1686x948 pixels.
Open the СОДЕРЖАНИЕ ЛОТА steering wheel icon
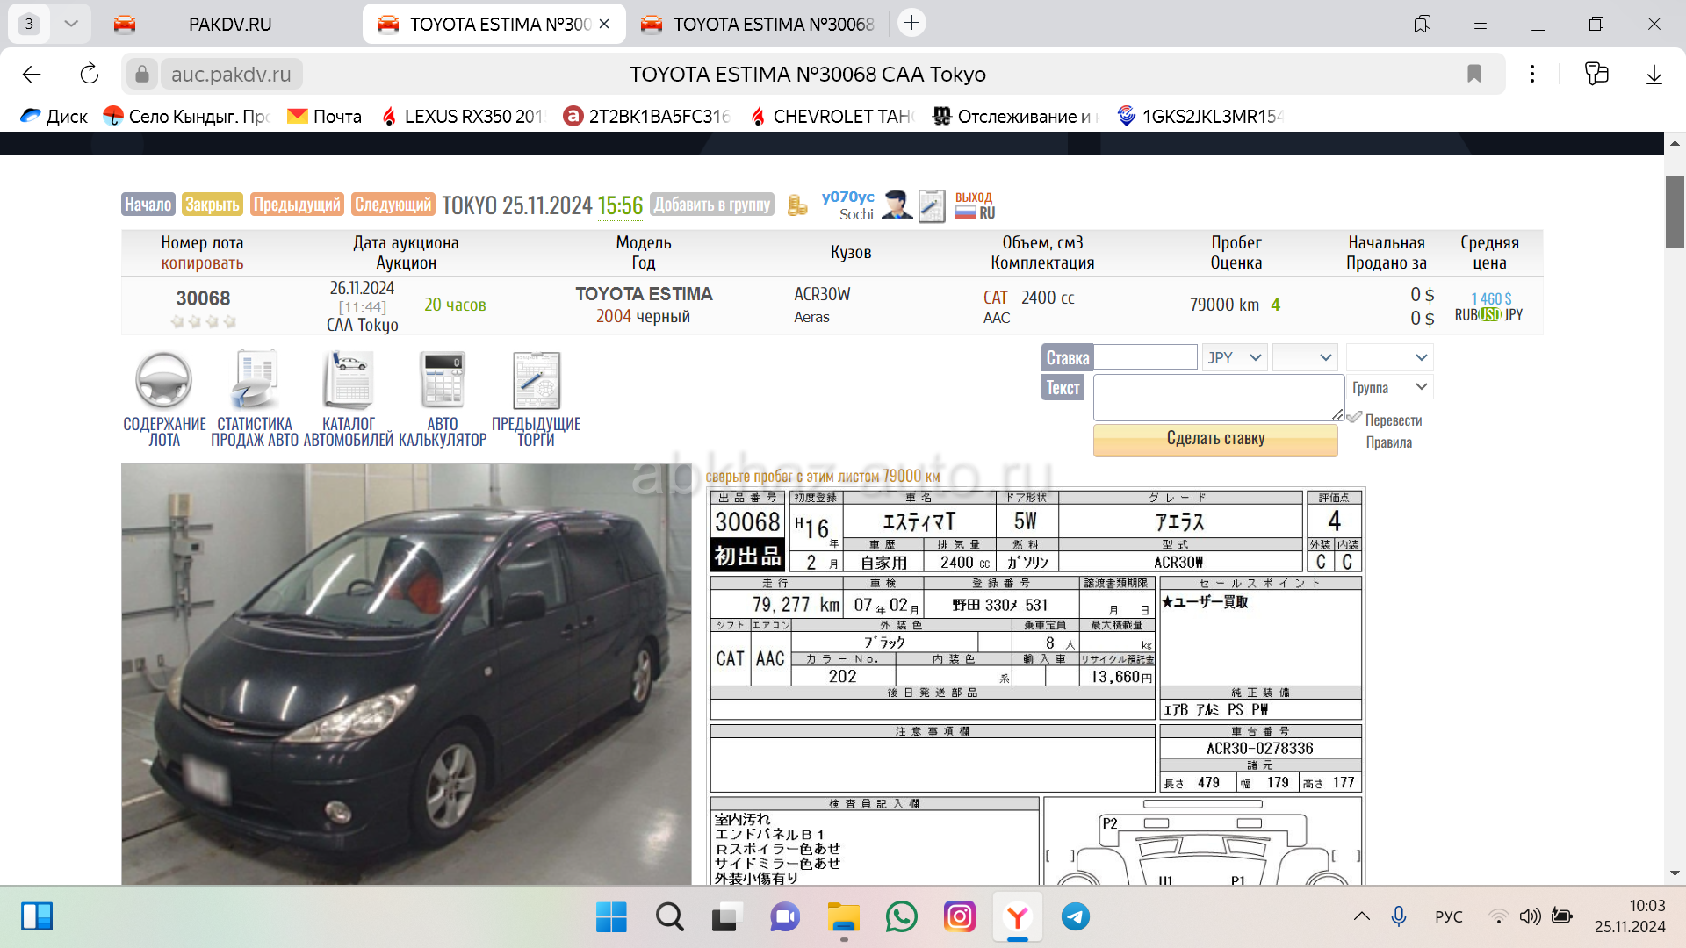coord(163,380)
